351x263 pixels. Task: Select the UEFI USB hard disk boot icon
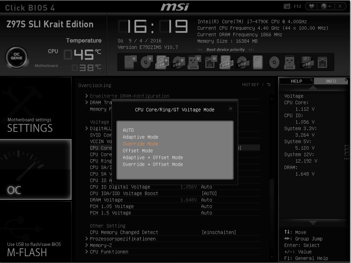point(162,62)
